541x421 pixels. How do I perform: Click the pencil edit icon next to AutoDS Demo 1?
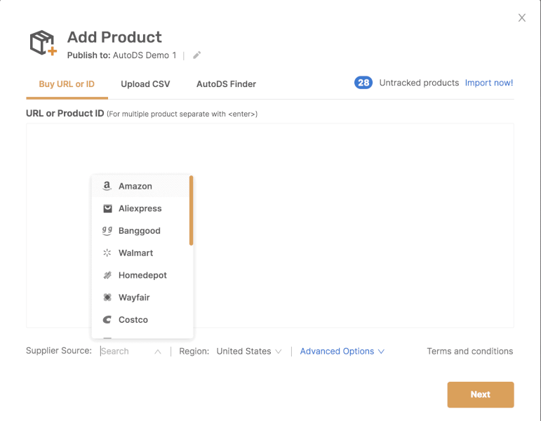tap(196, 55)
